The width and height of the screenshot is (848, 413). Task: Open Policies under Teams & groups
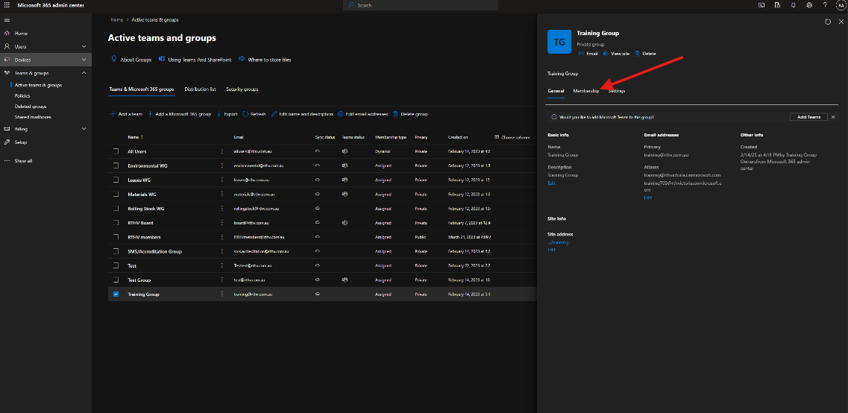click(22, 95)
